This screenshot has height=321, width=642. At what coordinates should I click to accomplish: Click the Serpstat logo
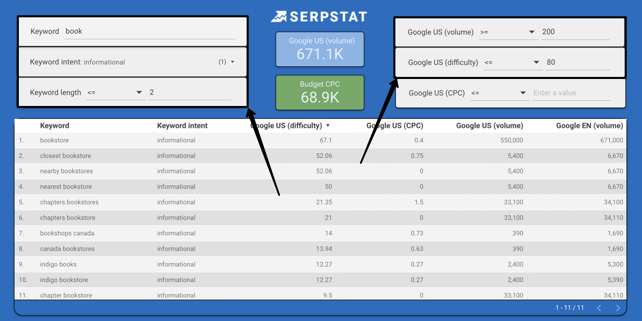pos(319,17)
